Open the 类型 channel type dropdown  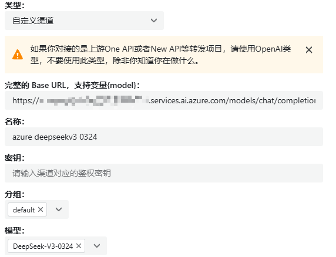(x=84, y=21)
